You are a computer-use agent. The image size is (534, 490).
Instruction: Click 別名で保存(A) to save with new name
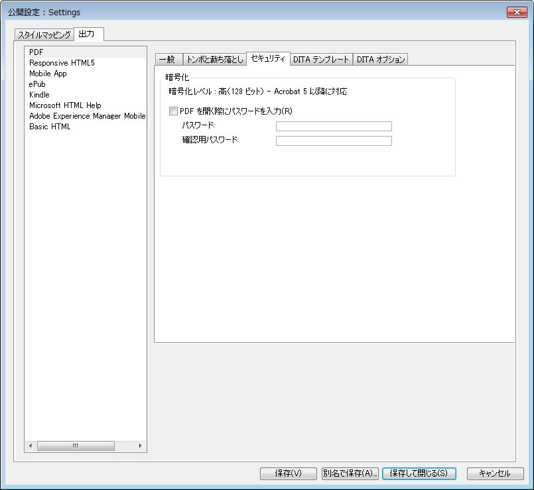[350, 473]
